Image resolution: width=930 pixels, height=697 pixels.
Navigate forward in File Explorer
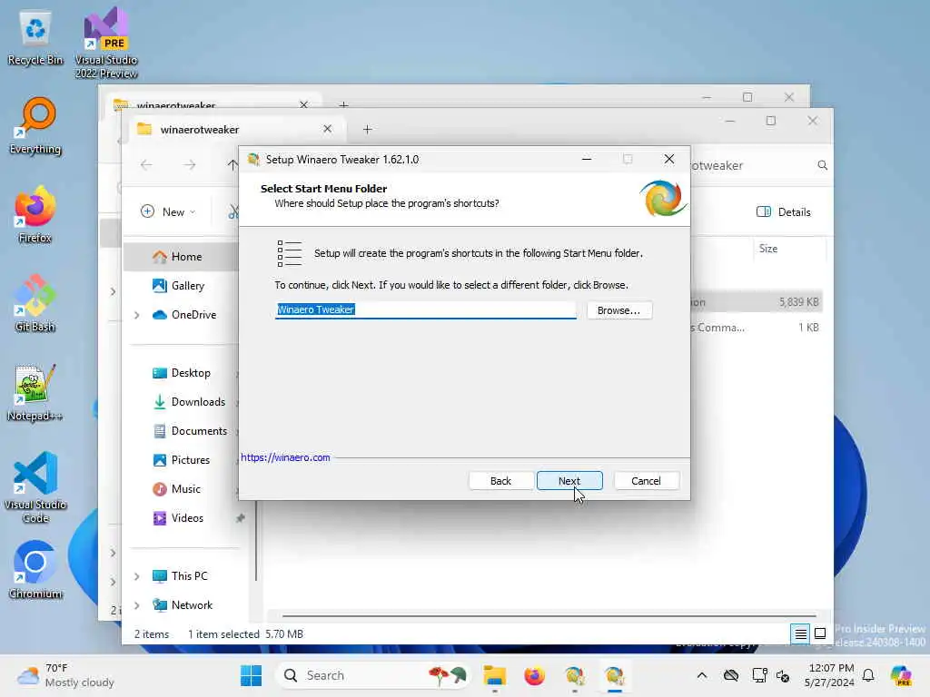point(189,165)
